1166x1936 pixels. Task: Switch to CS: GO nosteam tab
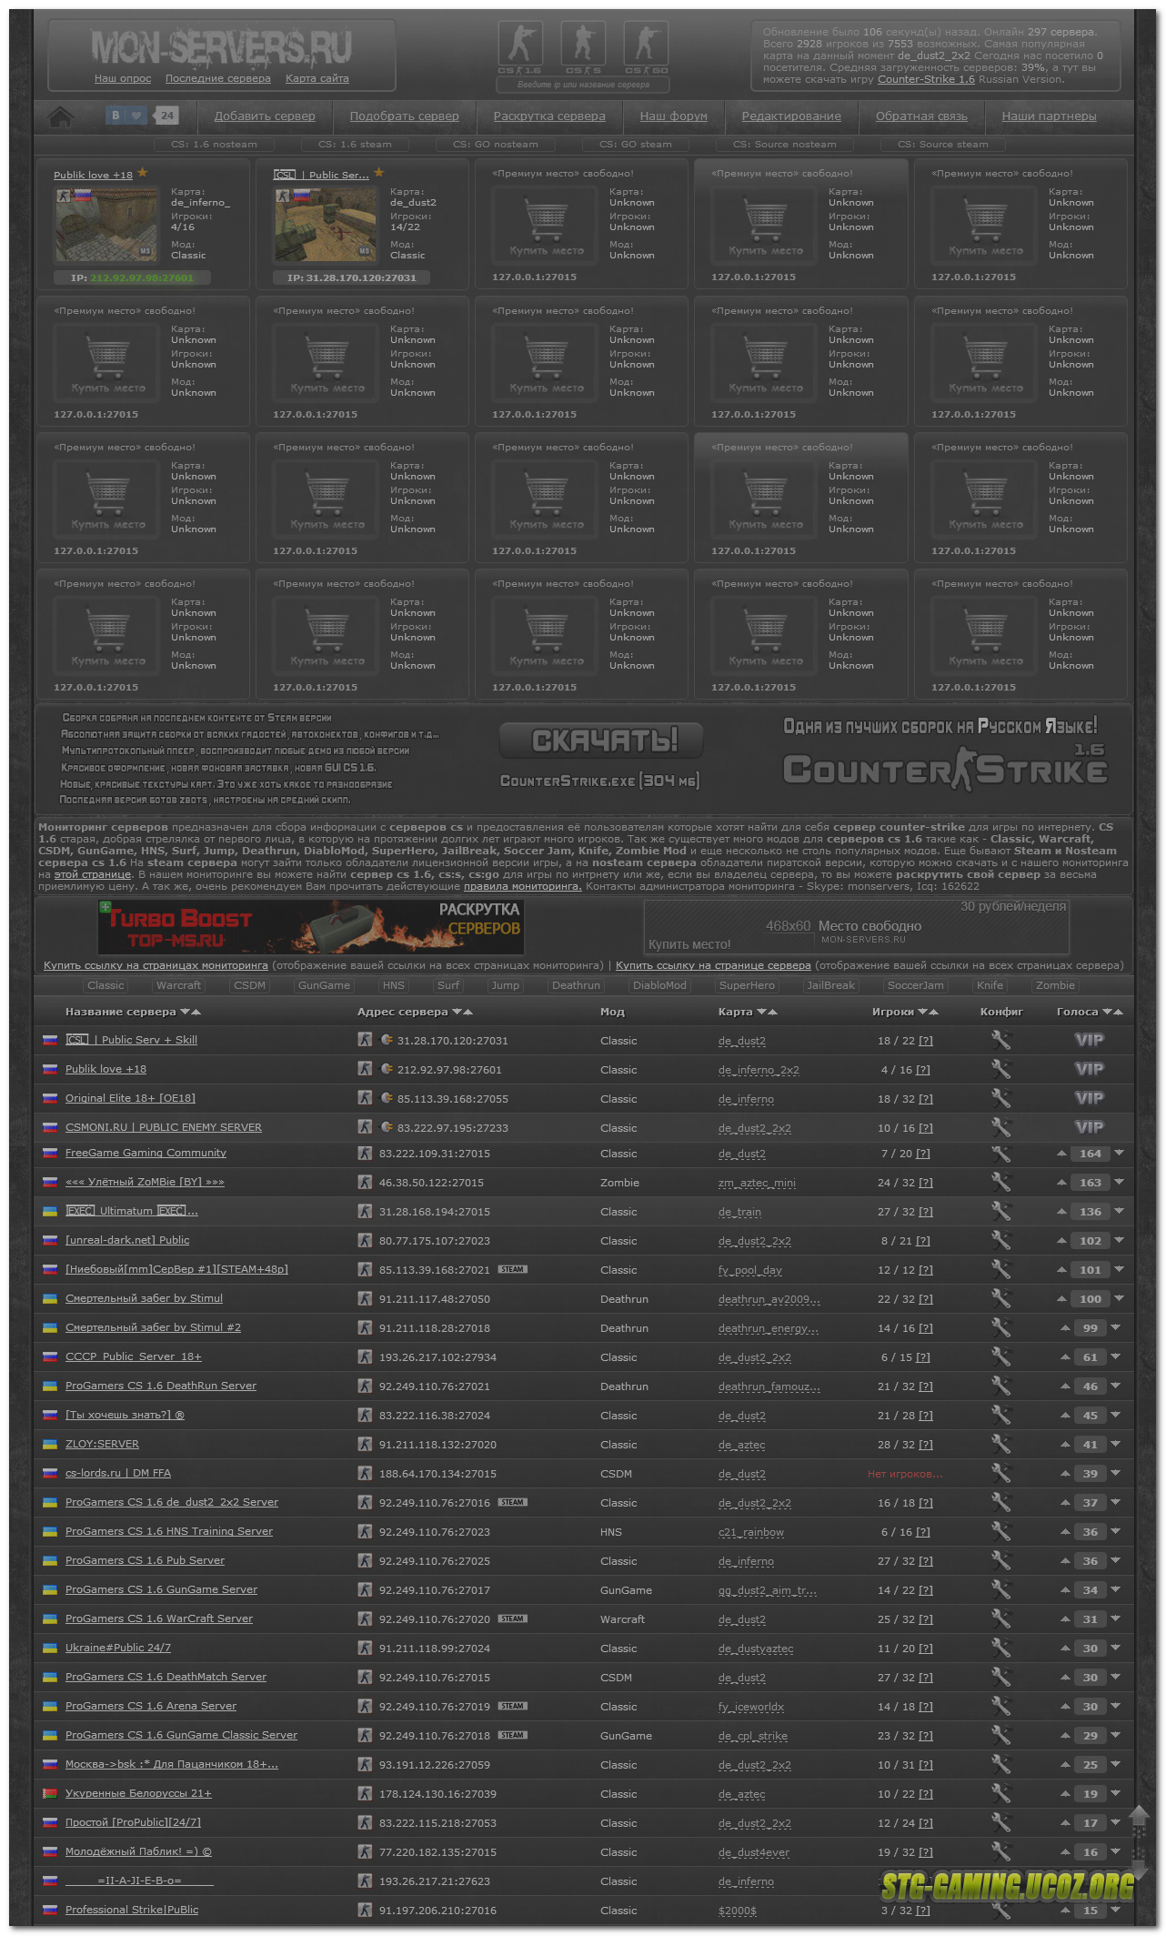point(496,144)
